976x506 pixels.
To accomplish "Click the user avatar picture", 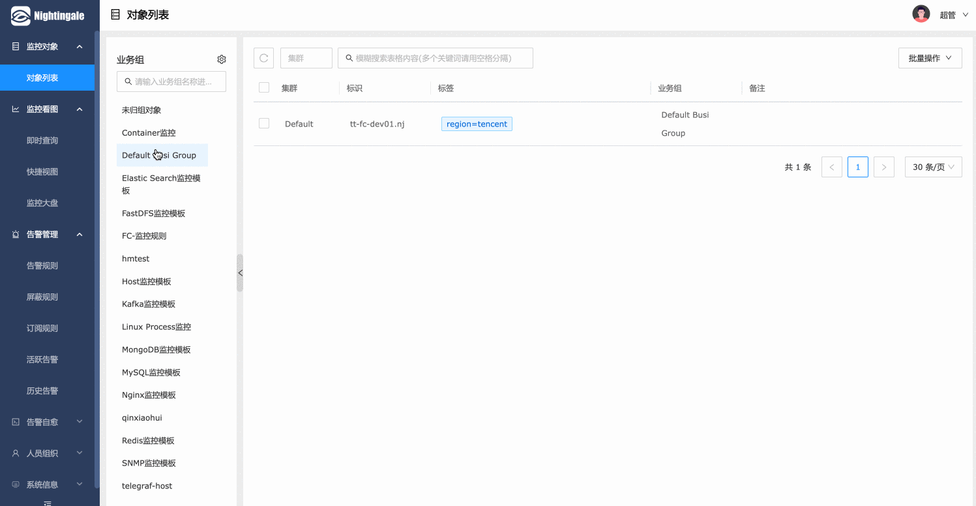I will tap(921, 14).
